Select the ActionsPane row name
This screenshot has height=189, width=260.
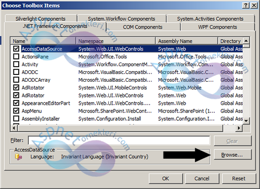(x=35, y=57)
